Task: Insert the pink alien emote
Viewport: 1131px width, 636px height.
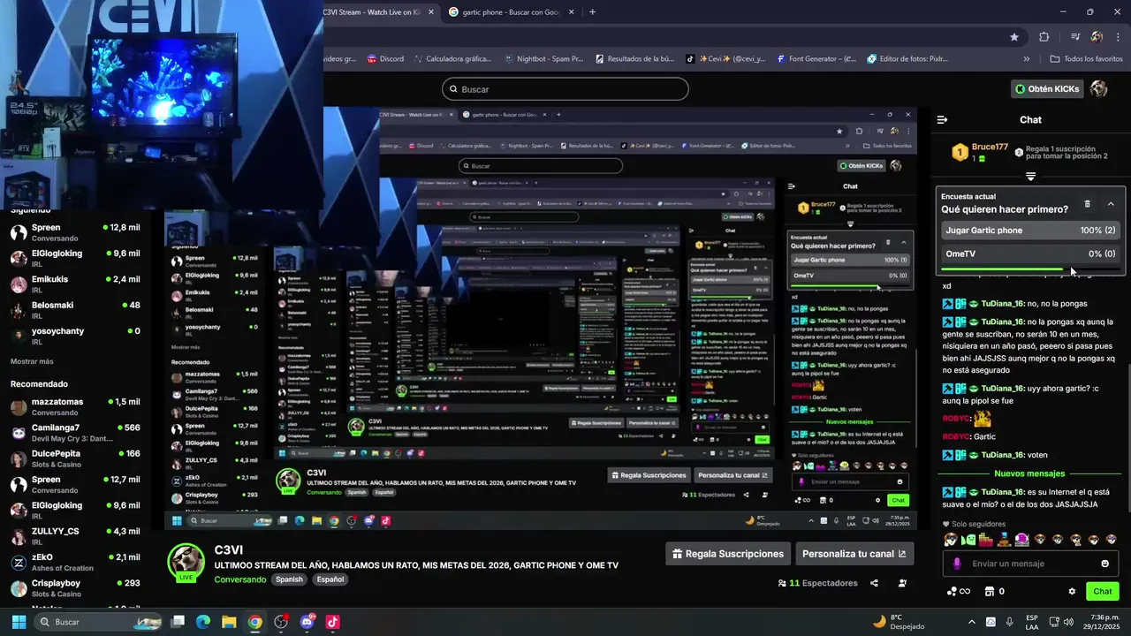Action: (1021, 540)
